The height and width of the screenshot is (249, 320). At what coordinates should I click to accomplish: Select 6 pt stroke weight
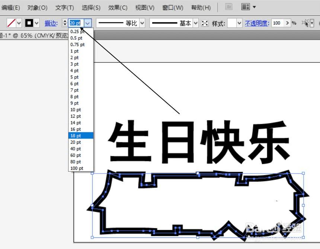click(x=81, y=84)
